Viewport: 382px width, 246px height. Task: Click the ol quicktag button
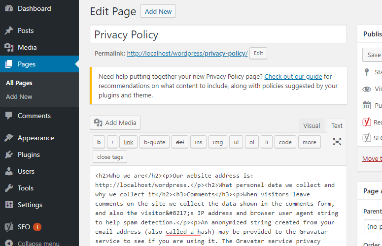pyautogui.click(x=252, y=142)
